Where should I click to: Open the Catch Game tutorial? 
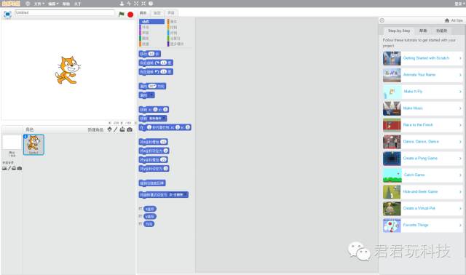tap(422, 175)
